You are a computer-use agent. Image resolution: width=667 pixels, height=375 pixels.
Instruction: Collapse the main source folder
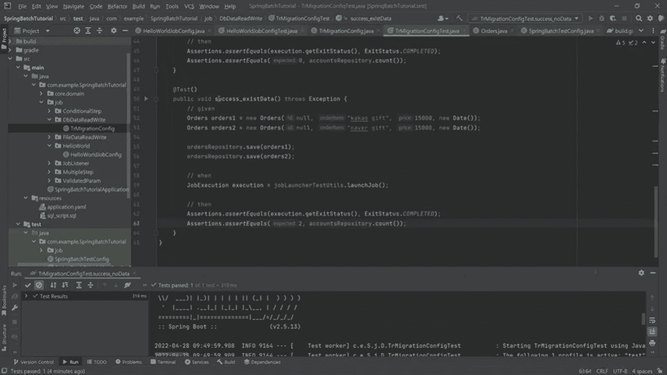coord(18,67)
